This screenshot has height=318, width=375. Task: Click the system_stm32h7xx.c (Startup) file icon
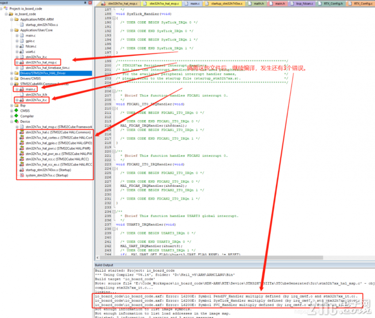pyautogui.click(x=22, y=175)
